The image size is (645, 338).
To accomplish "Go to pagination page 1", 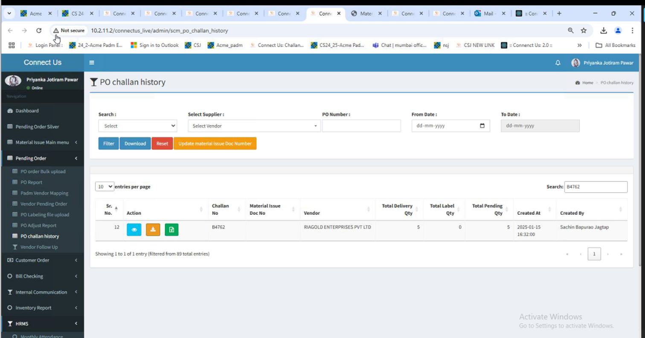I will [x=594, y=254].
